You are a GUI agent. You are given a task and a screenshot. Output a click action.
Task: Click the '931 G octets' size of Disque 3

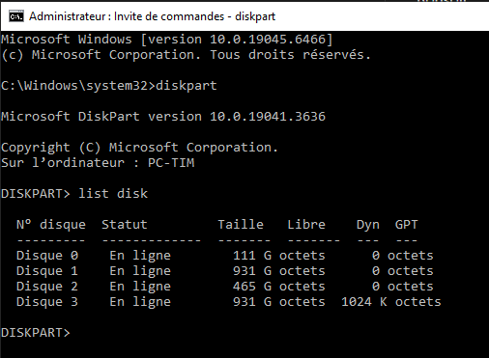[279, 302]
